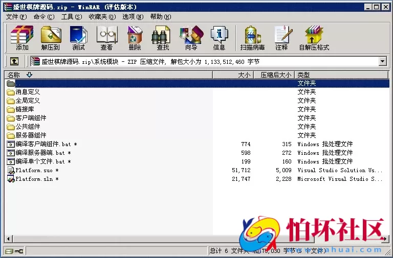
Task: Sort by the 类型 column header
Action: coord(342,75)
